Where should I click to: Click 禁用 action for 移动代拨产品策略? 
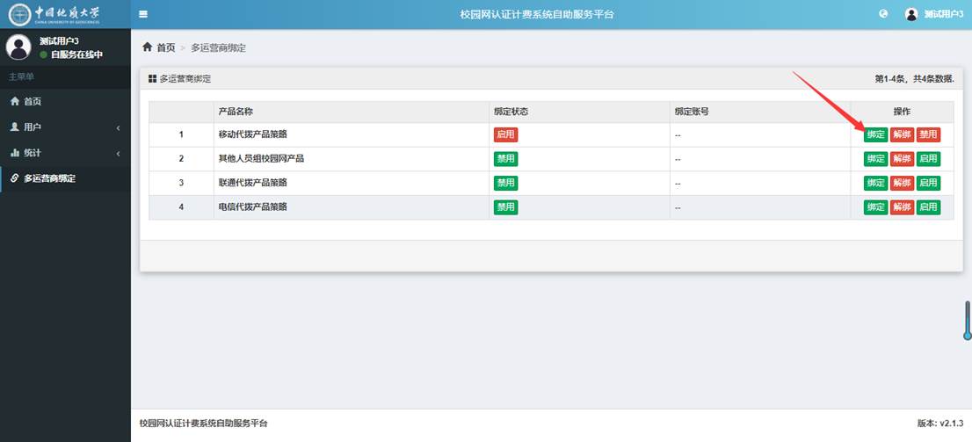(x=928, y=134)
